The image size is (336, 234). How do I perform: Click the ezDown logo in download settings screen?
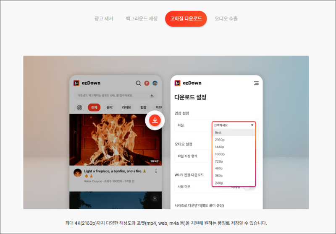(188, 83)
